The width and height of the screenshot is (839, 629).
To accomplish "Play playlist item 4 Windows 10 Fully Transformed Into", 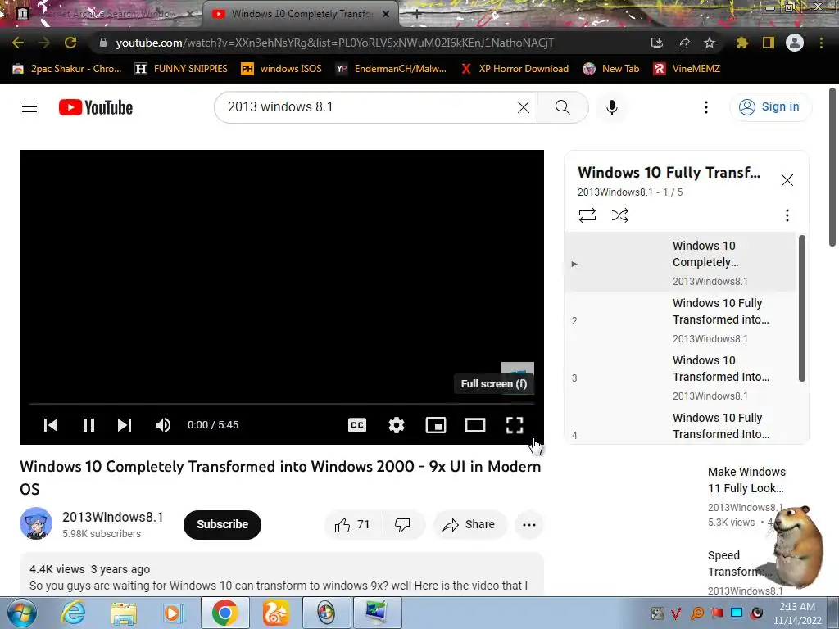I will point(681,426).
